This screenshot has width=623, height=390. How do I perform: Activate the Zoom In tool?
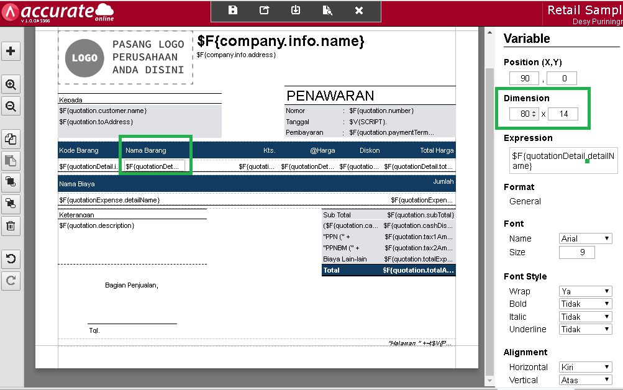11,84
